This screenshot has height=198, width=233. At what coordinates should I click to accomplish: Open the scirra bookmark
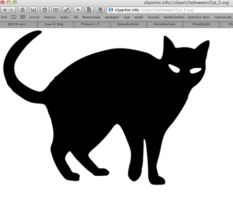35,17
